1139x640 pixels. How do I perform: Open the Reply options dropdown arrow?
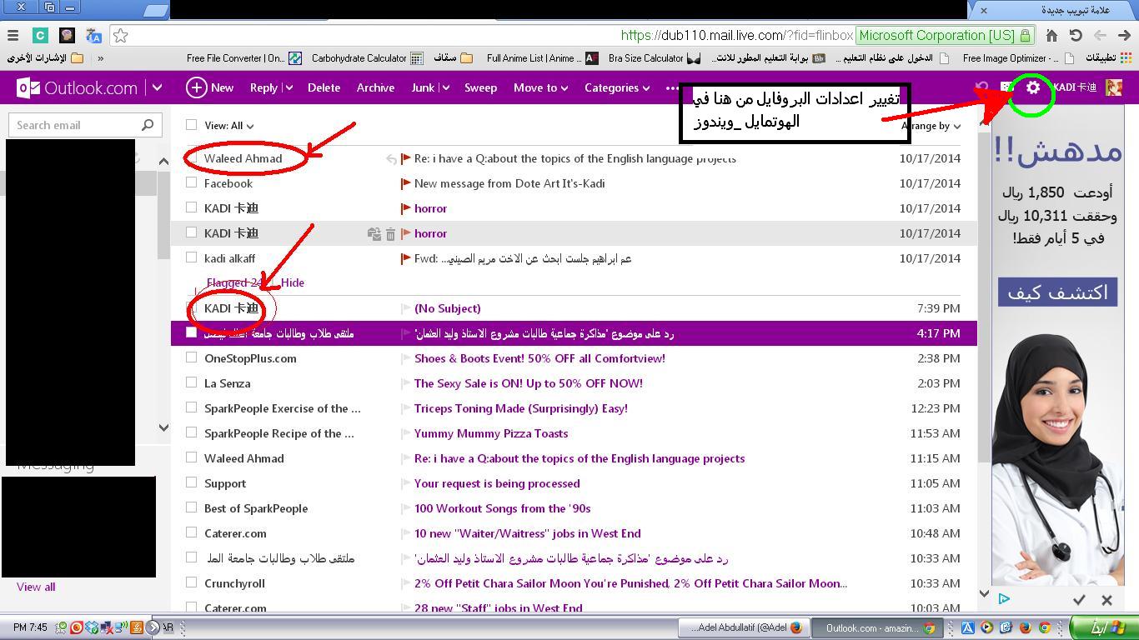click(x=289, y=87)
